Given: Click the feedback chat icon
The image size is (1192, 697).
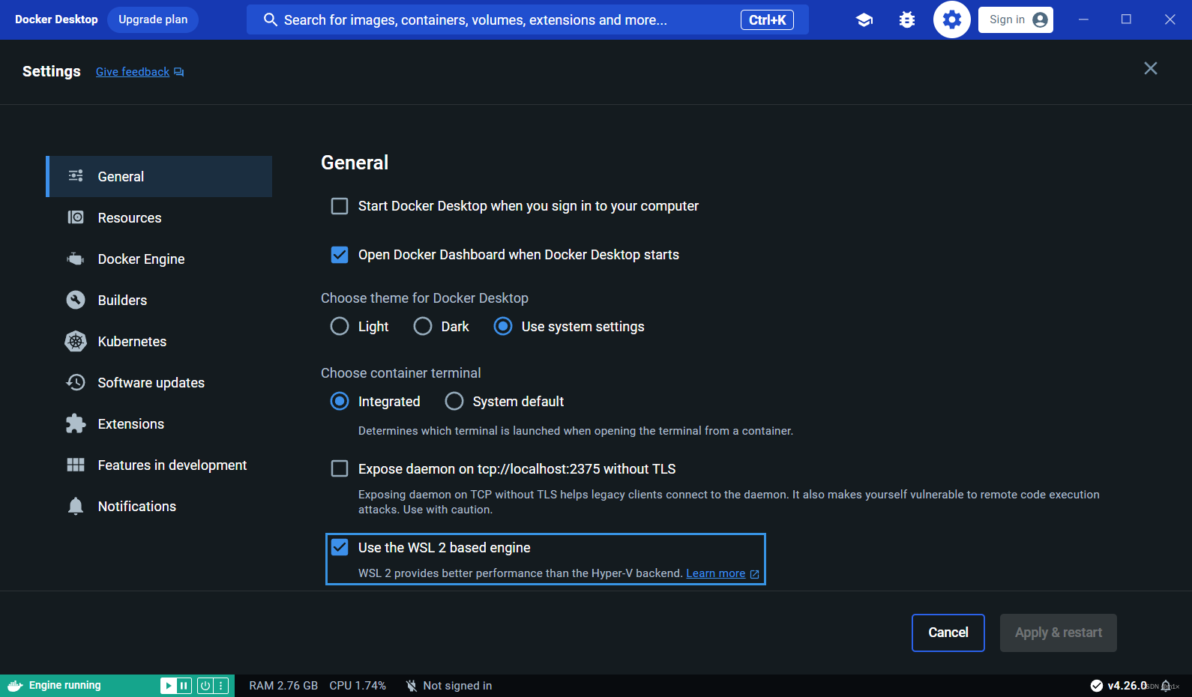Looking at the screenshot, I should pyautogui.click(x=178, y=72).
